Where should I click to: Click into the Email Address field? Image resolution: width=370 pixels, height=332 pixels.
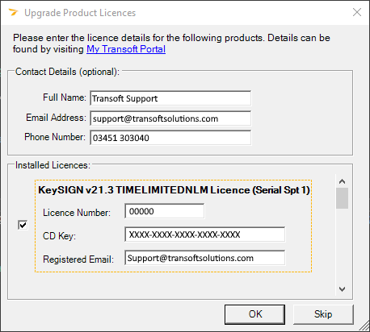170,118
